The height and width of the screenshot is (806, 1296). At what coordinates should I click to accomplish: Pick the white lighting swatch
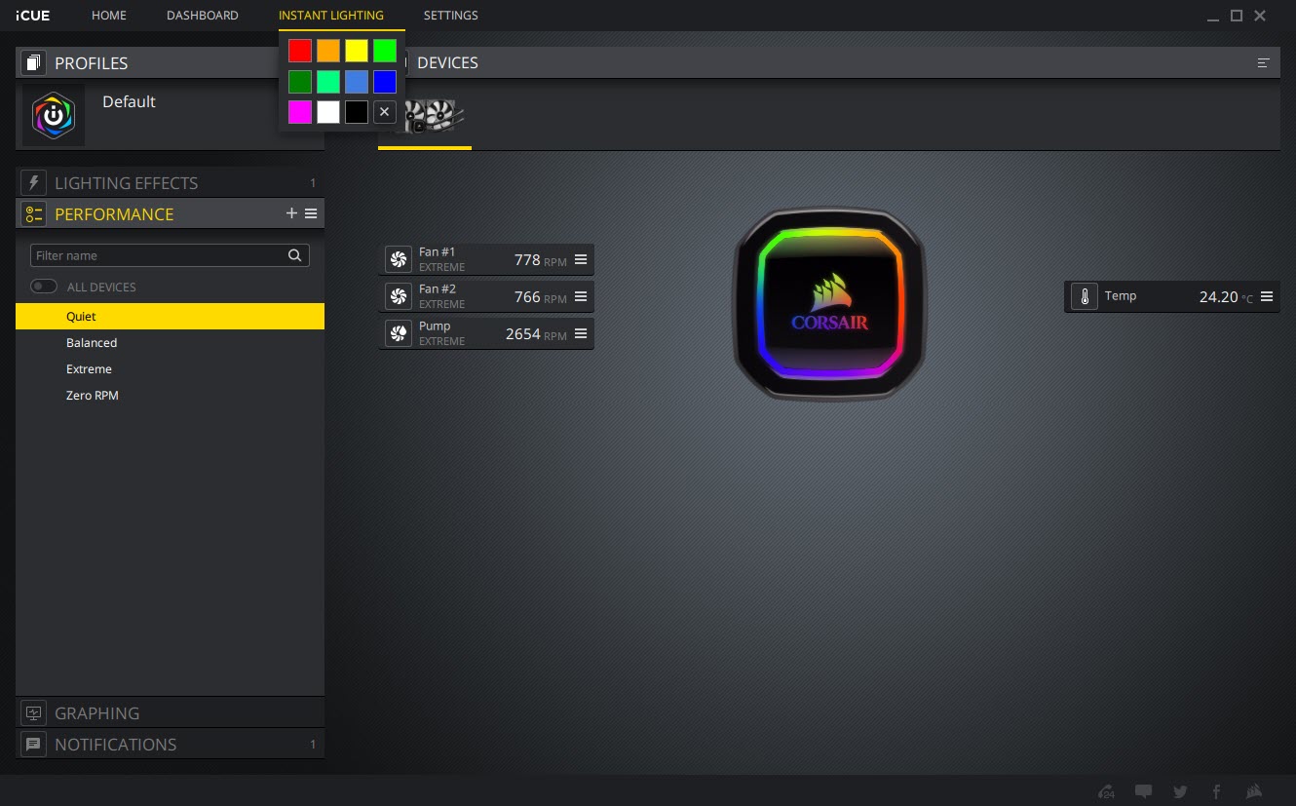click(x=328, y=111)
